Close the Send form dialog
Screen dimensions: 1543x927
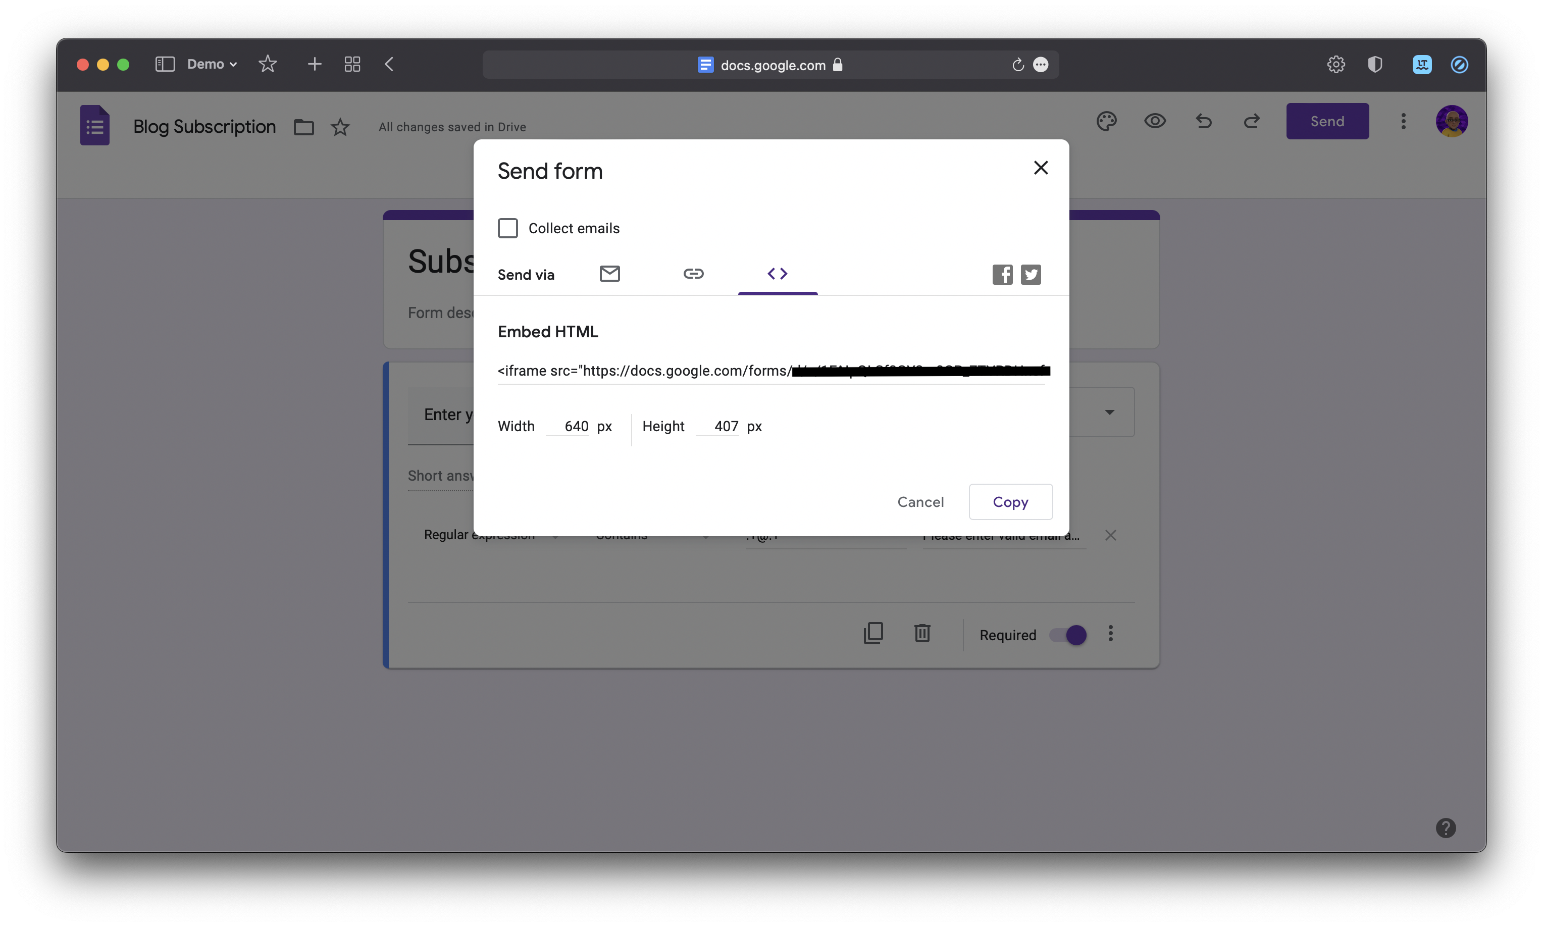coord(1040,168)
